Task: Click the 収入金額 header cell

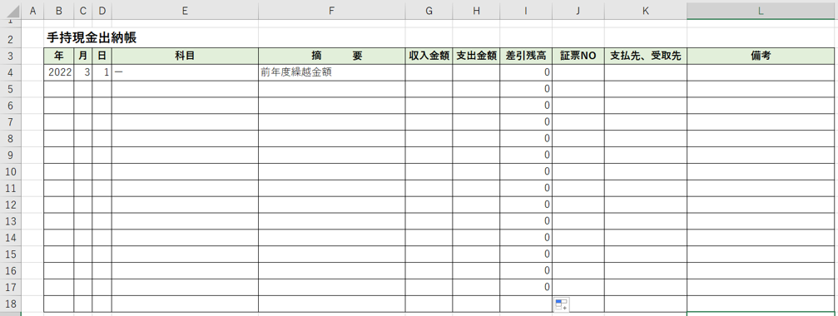Action: (x=429, y=56)
